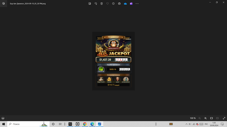Click the brown keyboard-like taskbar icon
The width and height of the screenshot is (227, 127).
pyautogui.click(x=171, y=124)
